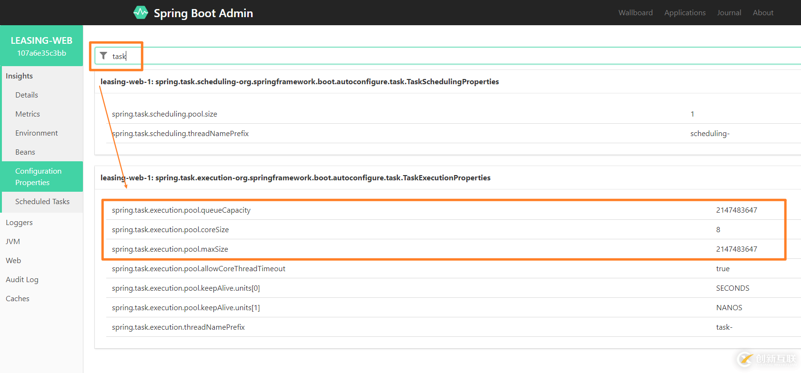Image resolution: width=801 pixels, height=373 pixels.
Task: Open the JVM section
Action: coord(13,242)
